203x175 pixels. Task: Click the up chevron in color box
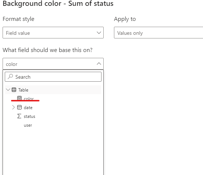click(99, 64)
